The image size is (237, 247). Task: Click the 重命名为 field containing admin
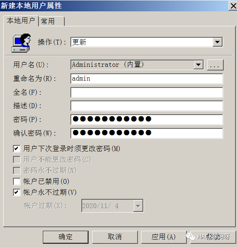click(147, 79)
